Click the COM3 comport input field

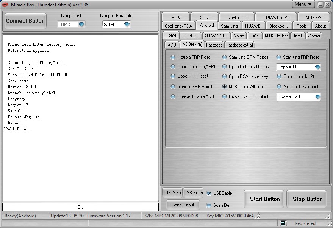click(x=67, y=24)
